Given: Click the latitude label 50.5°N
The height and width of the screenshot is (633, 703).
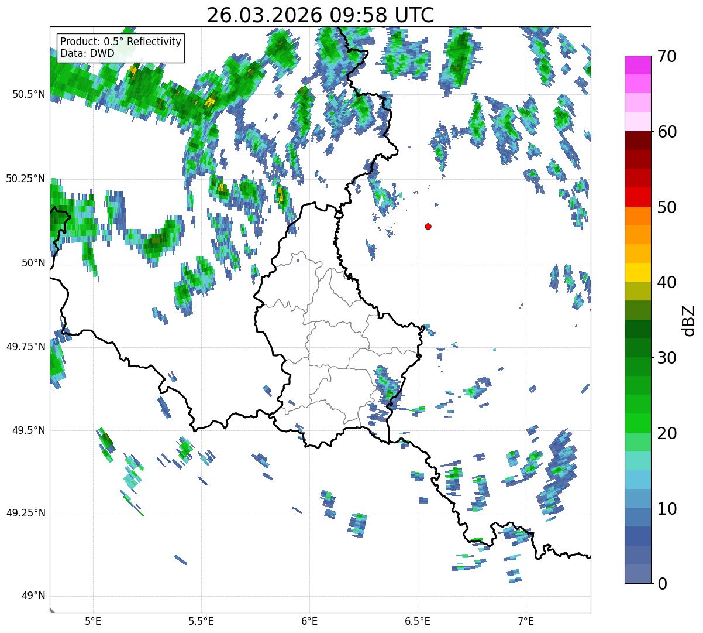Looking at the screenshot, I should pos(29,94).
